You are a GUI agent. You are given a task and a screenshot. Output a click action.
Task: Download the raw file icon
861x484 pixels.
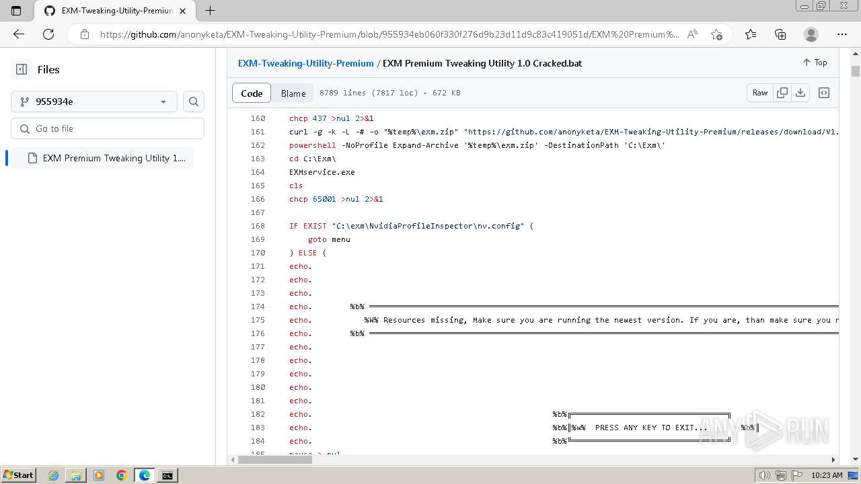(800, 93)
